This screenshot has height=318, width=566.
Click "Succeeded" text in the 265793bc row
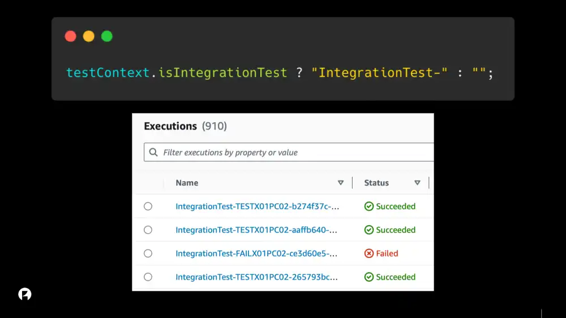(x=396, y=277)
